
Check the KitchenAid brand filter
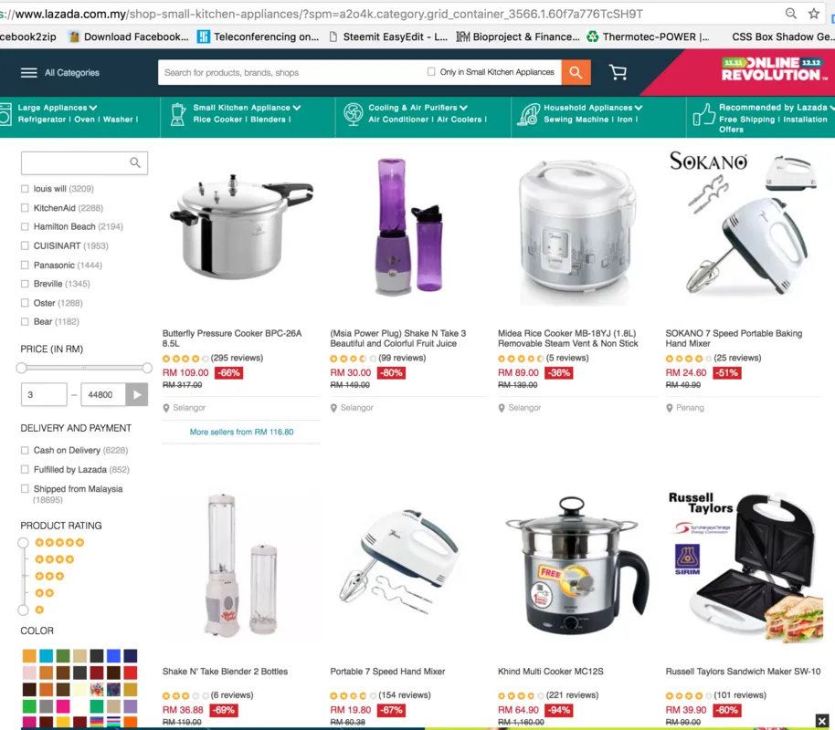coord(25,208)
